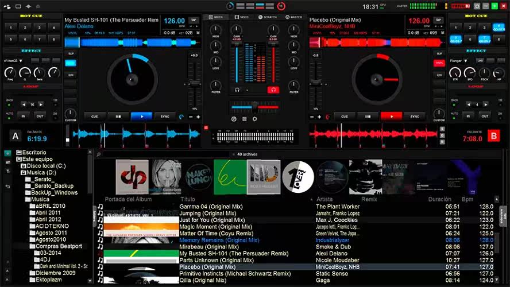Tap BPM with deck A TAP button
Viewport: 510px width, 287px height.
click(194, 20)
